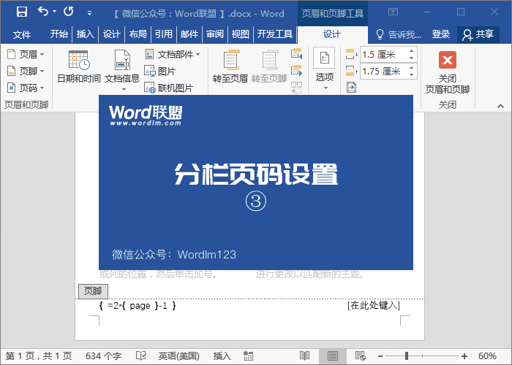Increase the header distance 1.5 厘米 spinner
The width and height of the screenshot is (512, 365).
pyautogui.click(x=411, y=51)
